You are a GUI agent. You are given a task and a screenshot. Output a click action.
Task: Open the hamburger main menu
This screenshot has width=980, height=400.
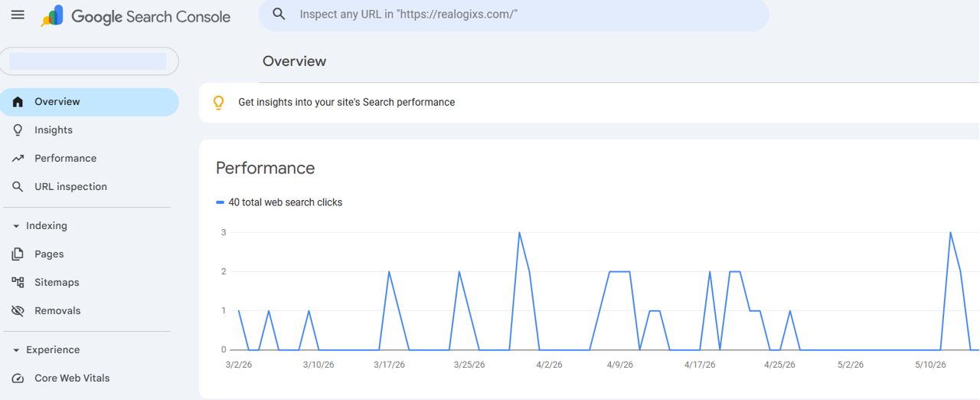[18, 15]
